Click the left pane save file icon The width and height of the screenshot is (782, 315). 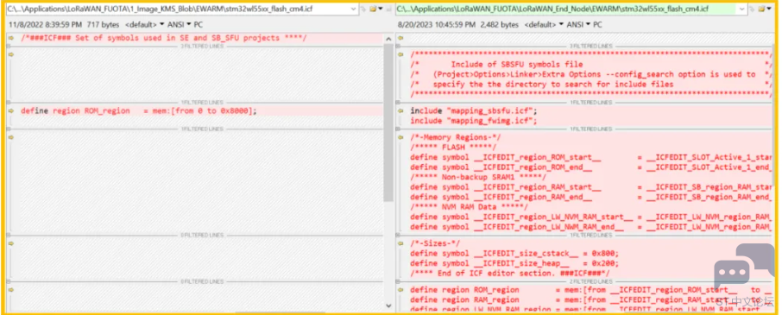pyautogui.click(x=388, y=9)
